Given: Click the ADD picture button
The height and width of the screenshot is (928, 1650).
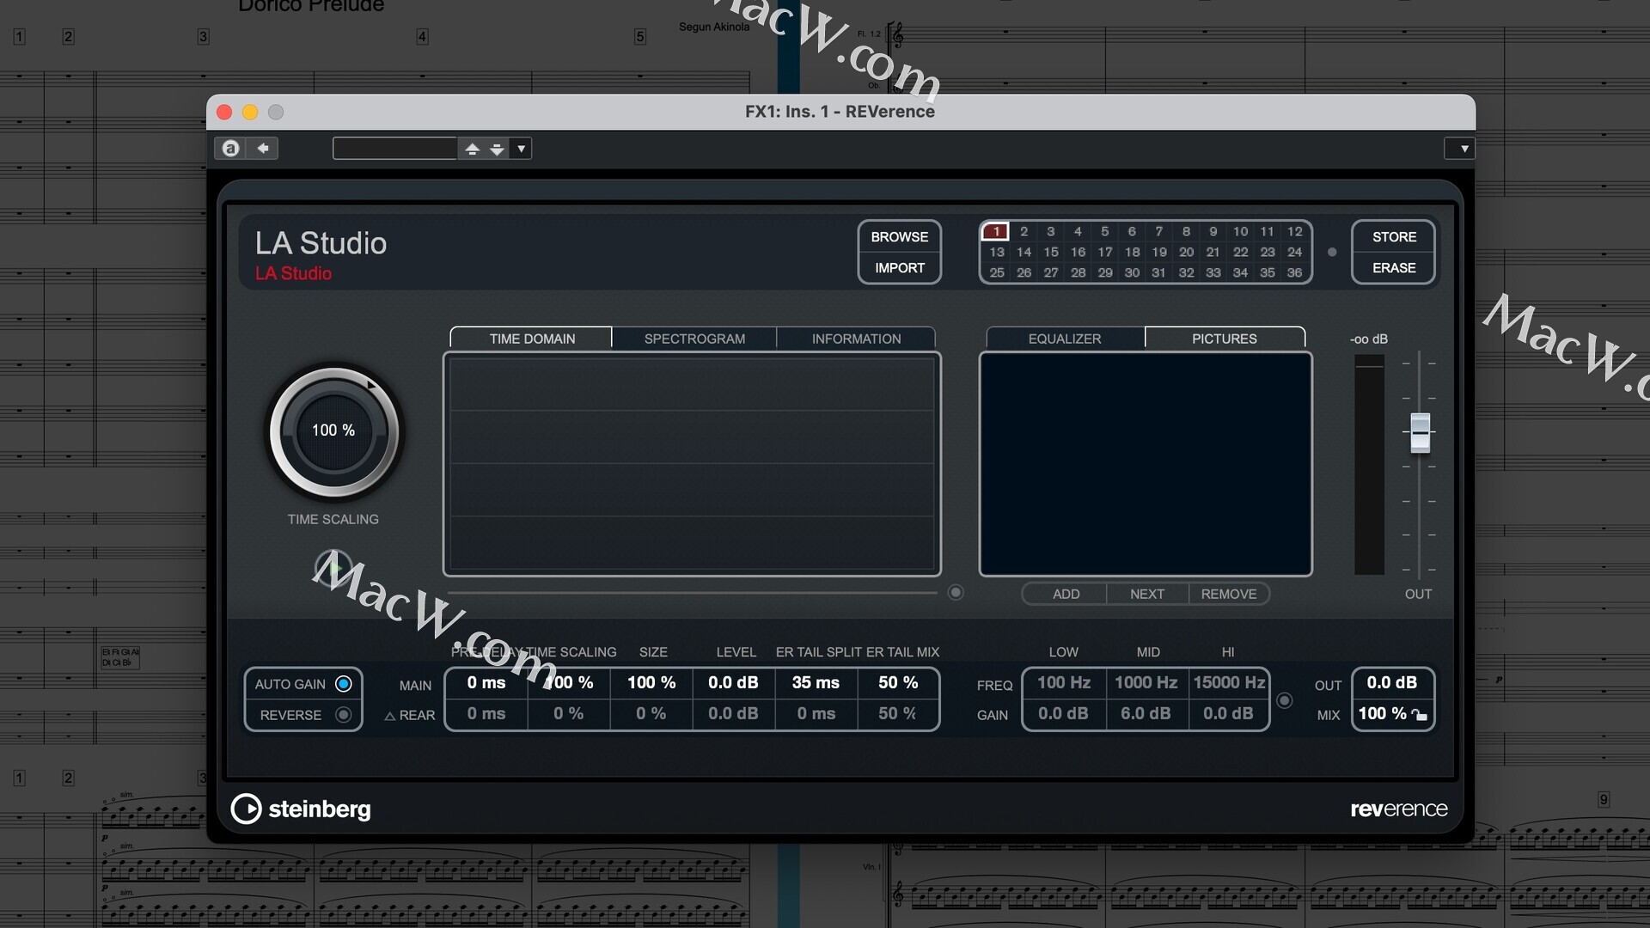Looking at the screenshot, I should click(x=1066, y=594).
